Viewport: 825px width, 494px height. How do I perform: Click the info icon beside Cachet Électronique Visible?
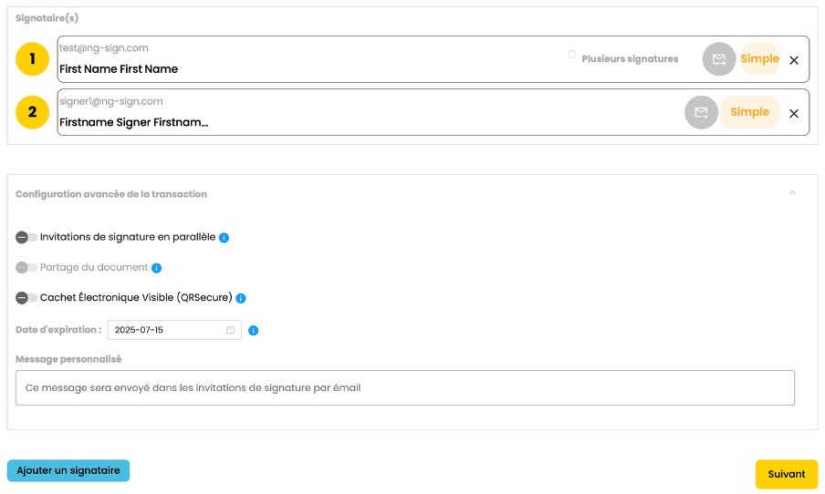[x=241, y=298]
